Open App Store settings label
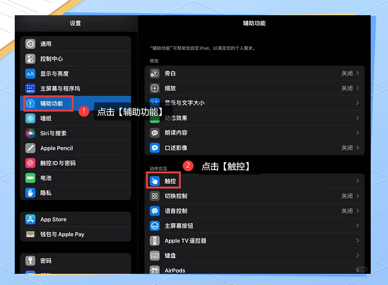 [53, 219]
